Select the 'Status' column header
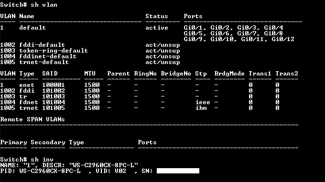325x182 pixels. click(x=157, y=16)
